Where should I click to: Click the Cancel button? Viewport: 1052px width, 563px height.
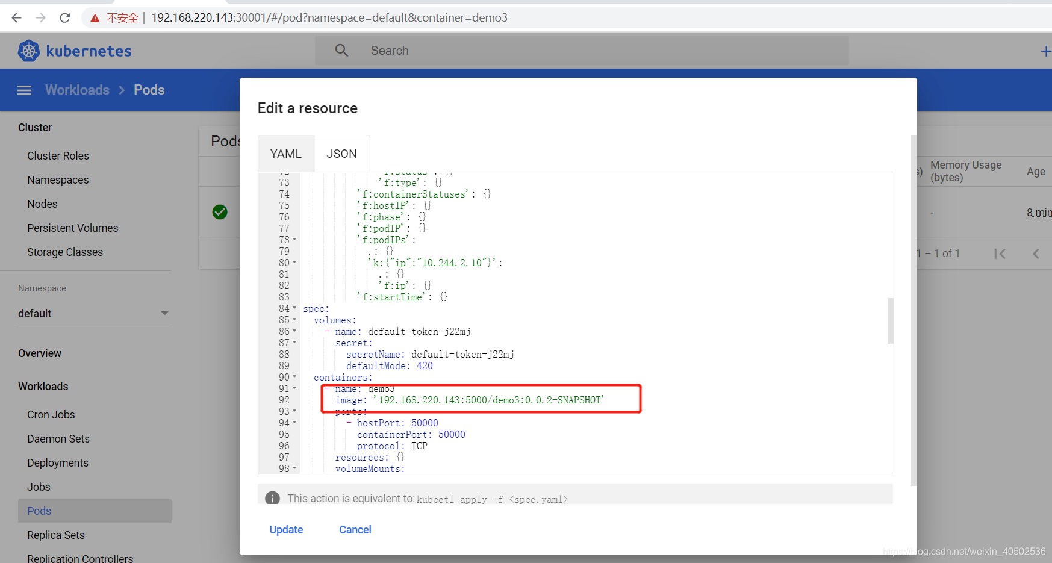pyautogui.click(x=355, y=530)
